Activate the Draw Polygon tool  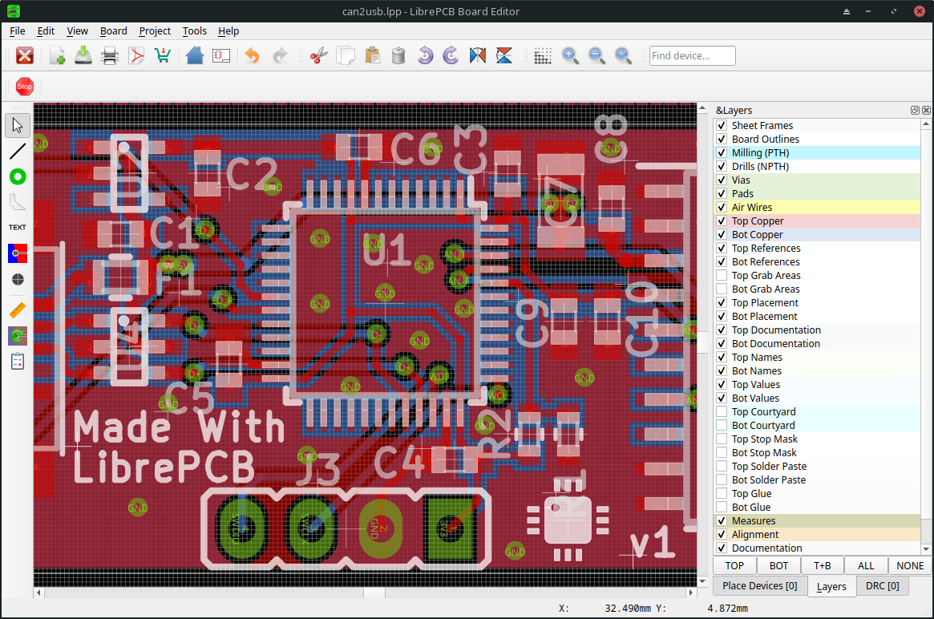point(18,203)
